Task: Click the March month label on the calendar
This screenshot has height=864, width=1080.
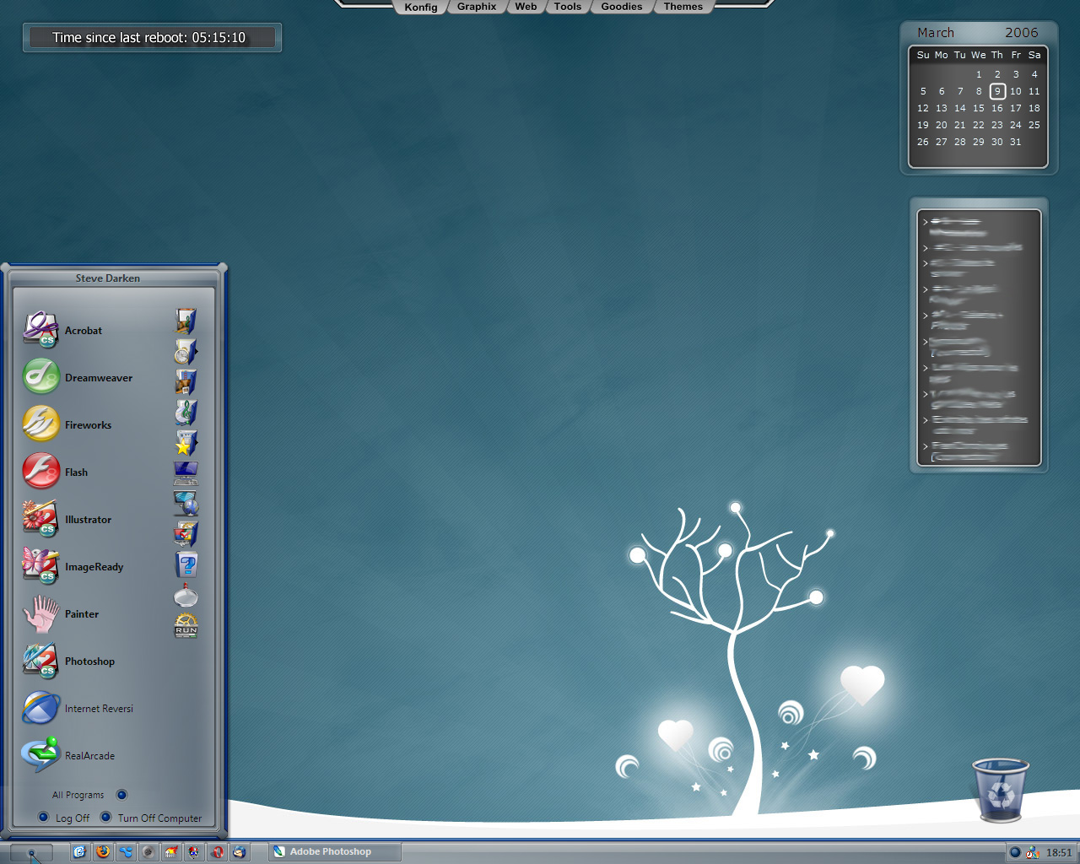Action: click(x=936, y=33)
